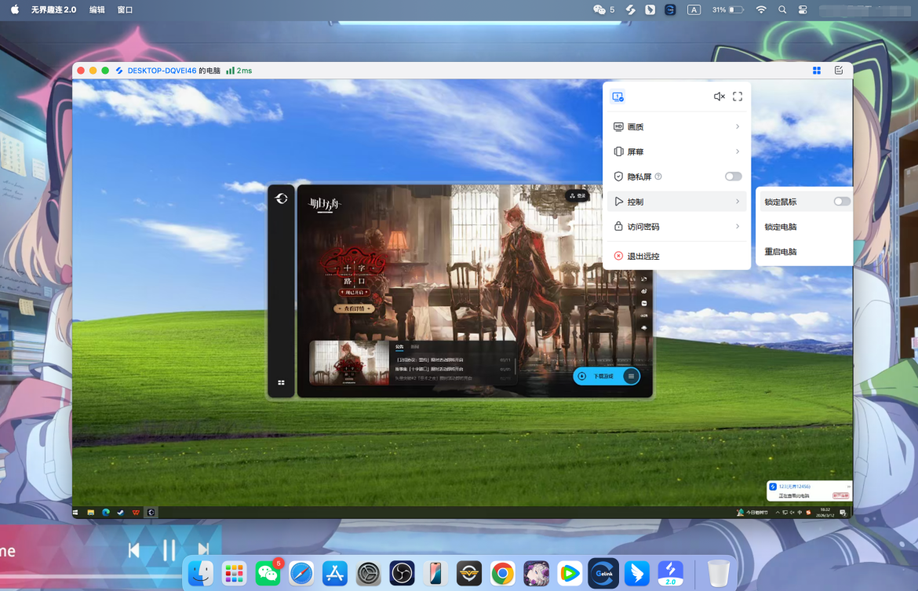The image size is (918, 591).
Task: Click 退出远控 to exit remote control
Action: pyautogui.click(x=643, y=256)
